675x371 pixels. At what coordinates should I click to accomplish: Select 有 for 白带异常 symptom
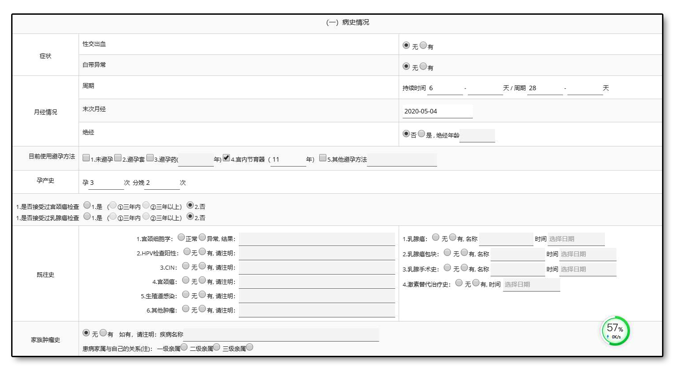423,66
